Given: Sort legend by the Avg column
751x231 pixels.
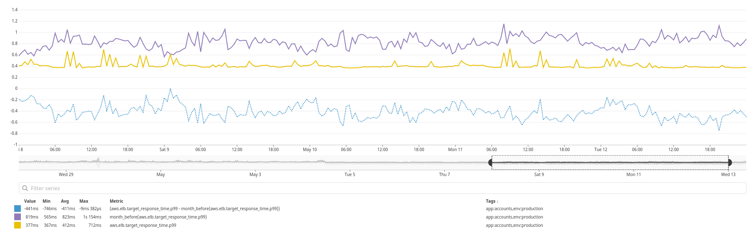Looking at the screenshot, I should point(65,201).
